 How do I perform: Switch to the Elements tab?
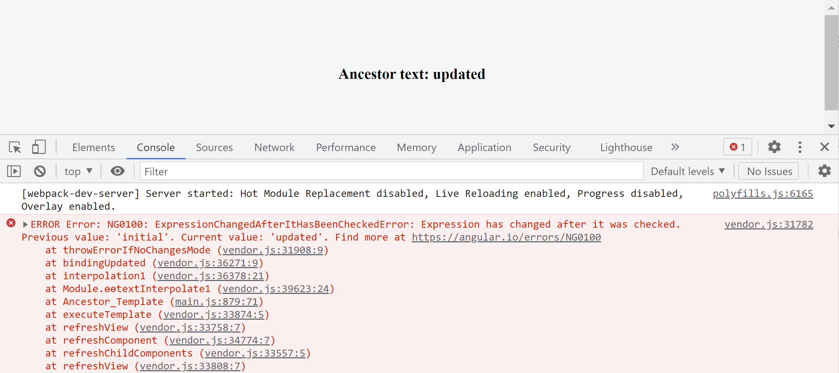(x=93, y=147)
